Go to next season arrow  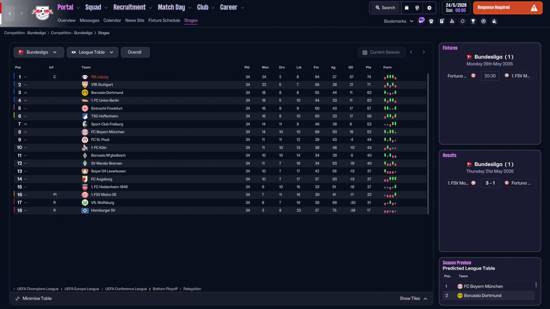click(x=424, y=52)
